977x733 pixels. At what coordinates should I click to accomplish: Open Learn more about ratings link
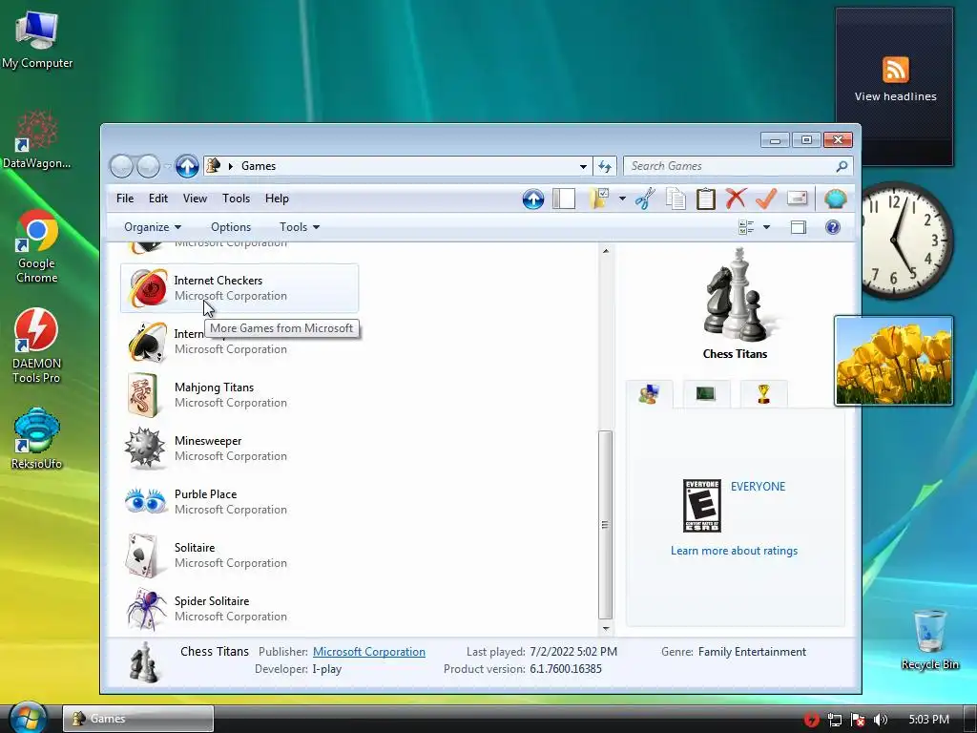[x=734, y=551]
